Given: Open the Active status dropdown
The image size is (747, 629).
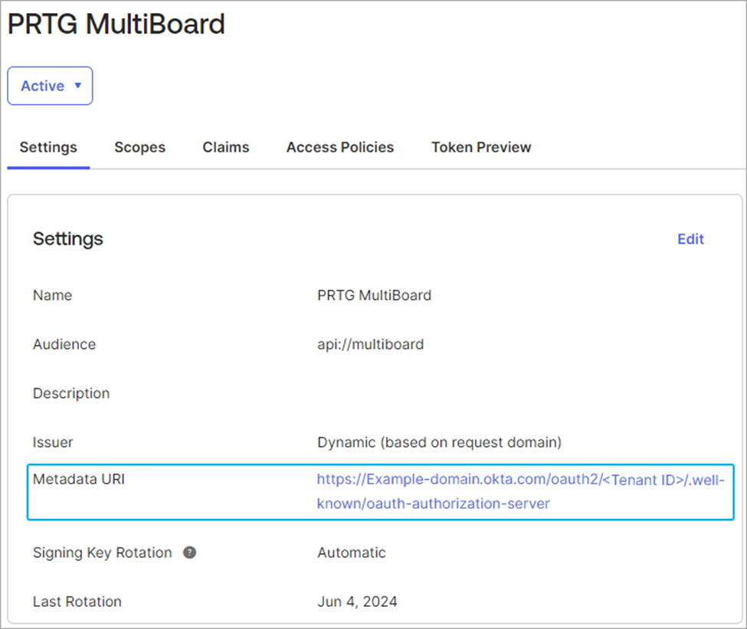Looking at the screenshot, I should 50,86.
